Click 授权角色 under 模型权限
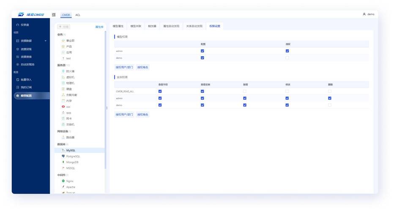This screenshot has height=211, width=394. [142, 67]
